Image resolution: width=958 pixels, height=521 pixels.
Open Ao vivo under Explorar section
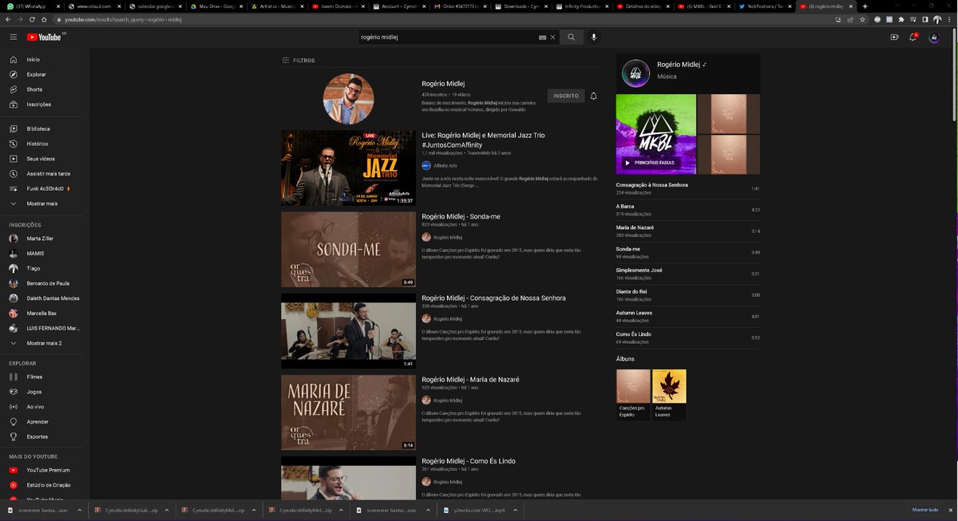[x=45, y=406]
